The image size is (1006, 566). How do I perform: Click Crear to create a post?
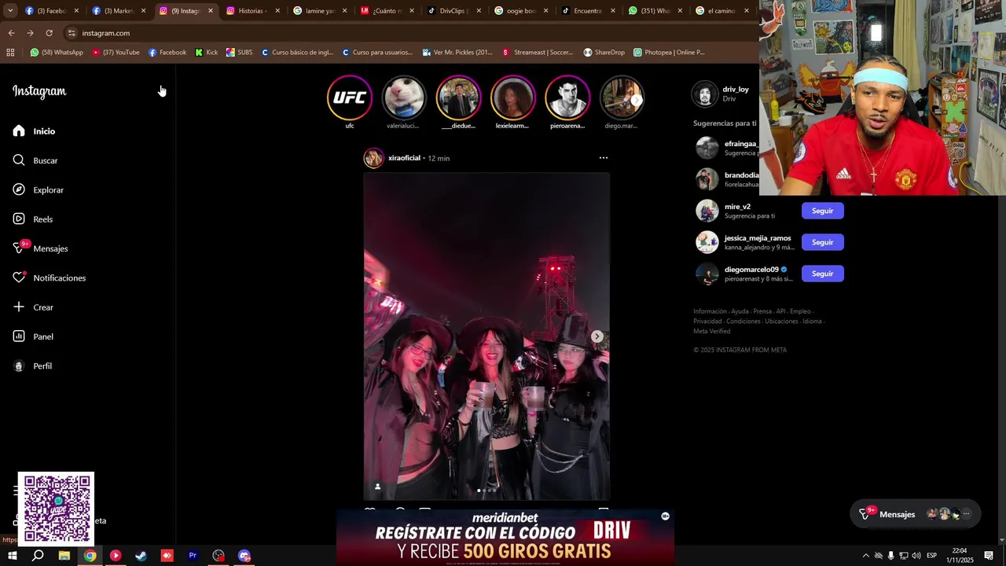point(33,307)
